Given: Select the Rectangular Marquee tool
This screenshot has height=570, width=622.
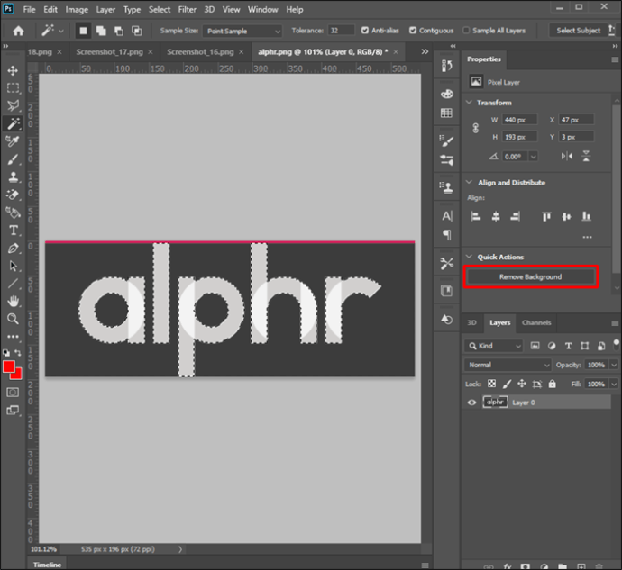Looking at the screenshot, I should point(13,88).
